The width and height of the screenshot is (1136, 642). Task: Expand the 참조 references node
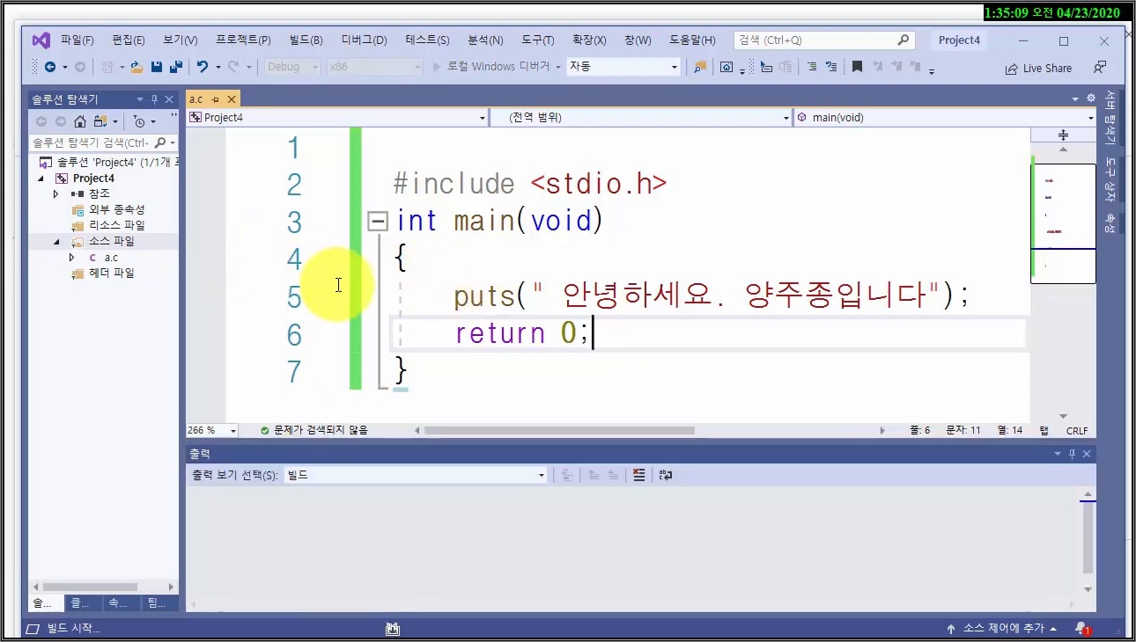pyautogui.click(x=56, y=193)
